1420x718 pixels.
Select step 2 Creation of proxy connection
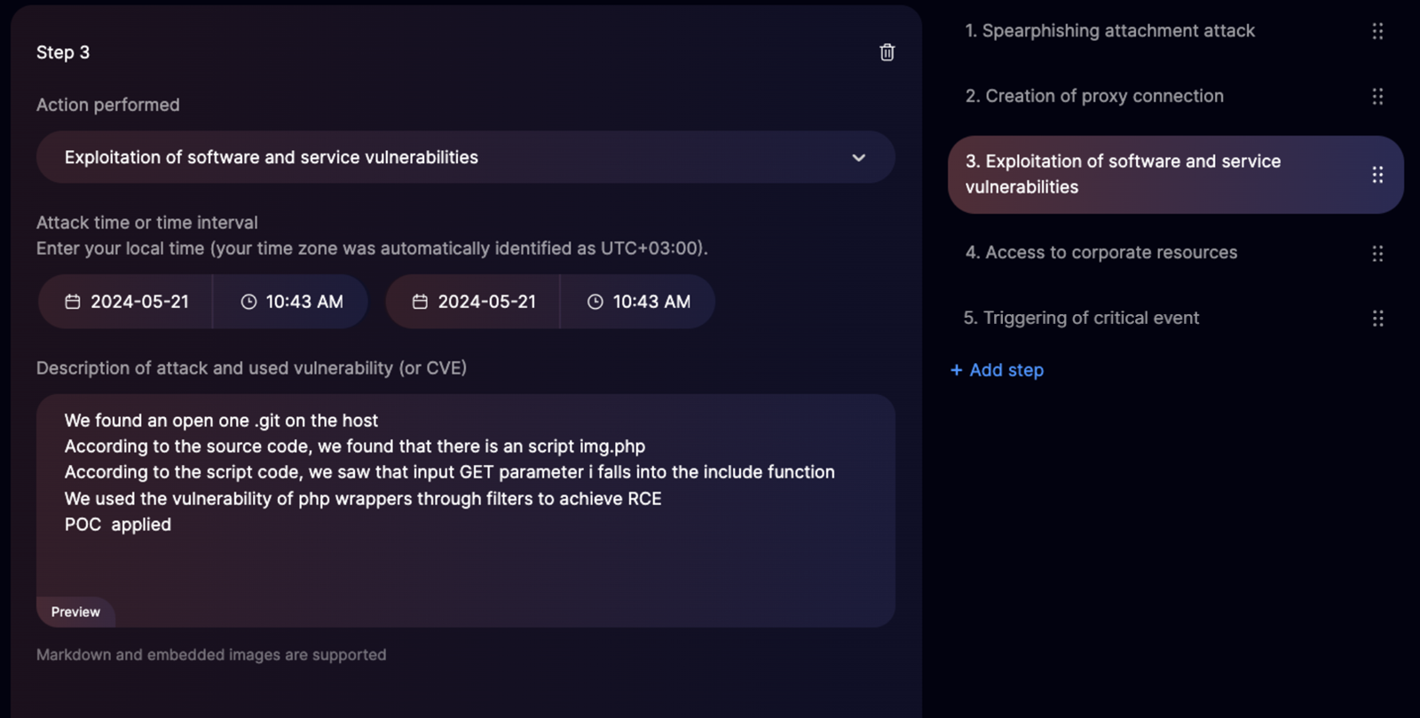(1094, 96)
